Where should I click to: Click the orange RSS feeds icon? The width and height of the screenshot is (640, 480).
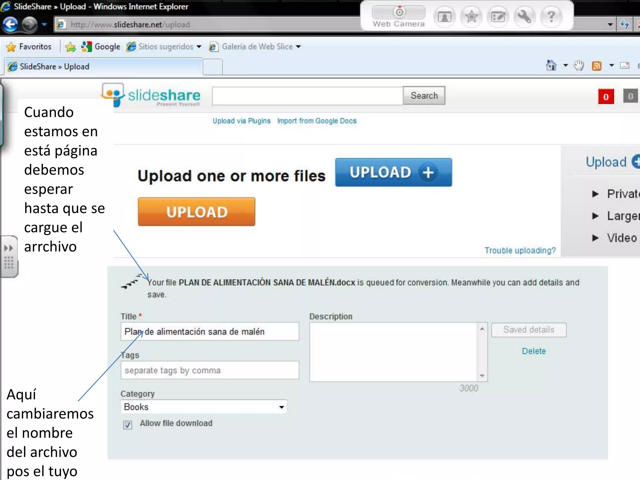pyautogui.click(x=597, y=66)
